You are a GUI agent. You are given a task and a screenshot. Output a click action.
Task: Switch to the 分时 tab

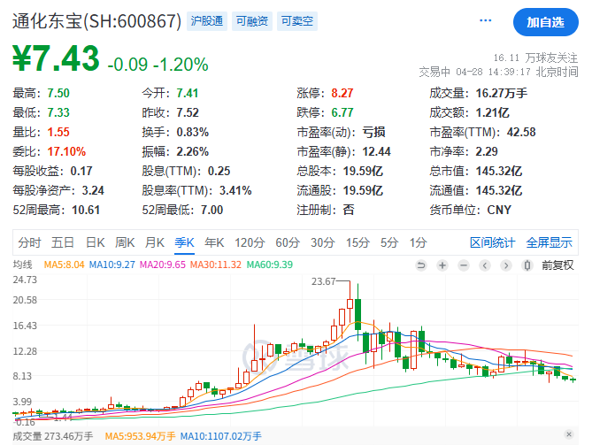coord(29,242)
